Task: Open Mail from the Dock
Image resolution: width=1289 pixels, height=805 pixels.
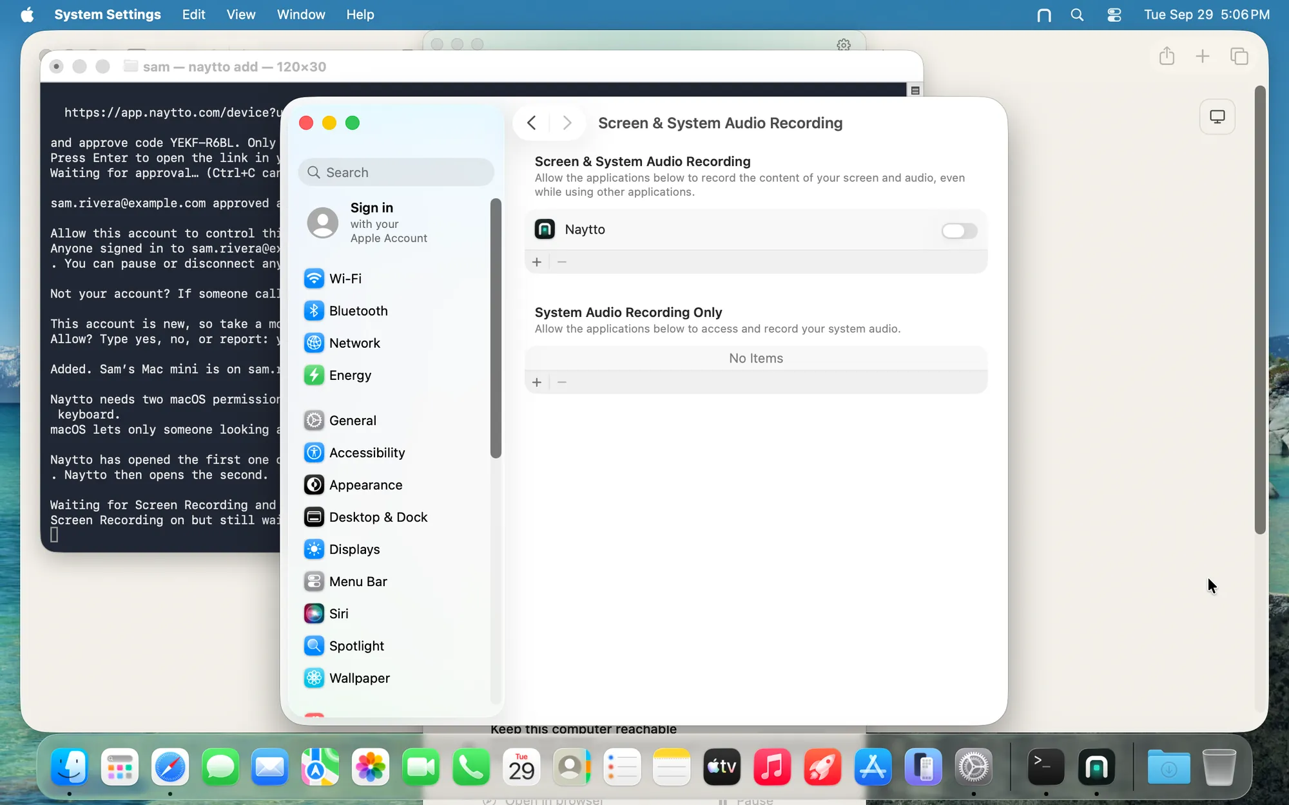Action: [270, 767]
